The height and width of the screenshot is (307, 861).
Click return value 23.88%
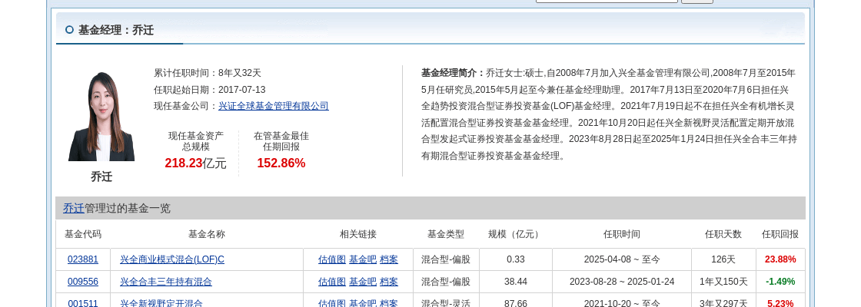click(x=780, y=259)
